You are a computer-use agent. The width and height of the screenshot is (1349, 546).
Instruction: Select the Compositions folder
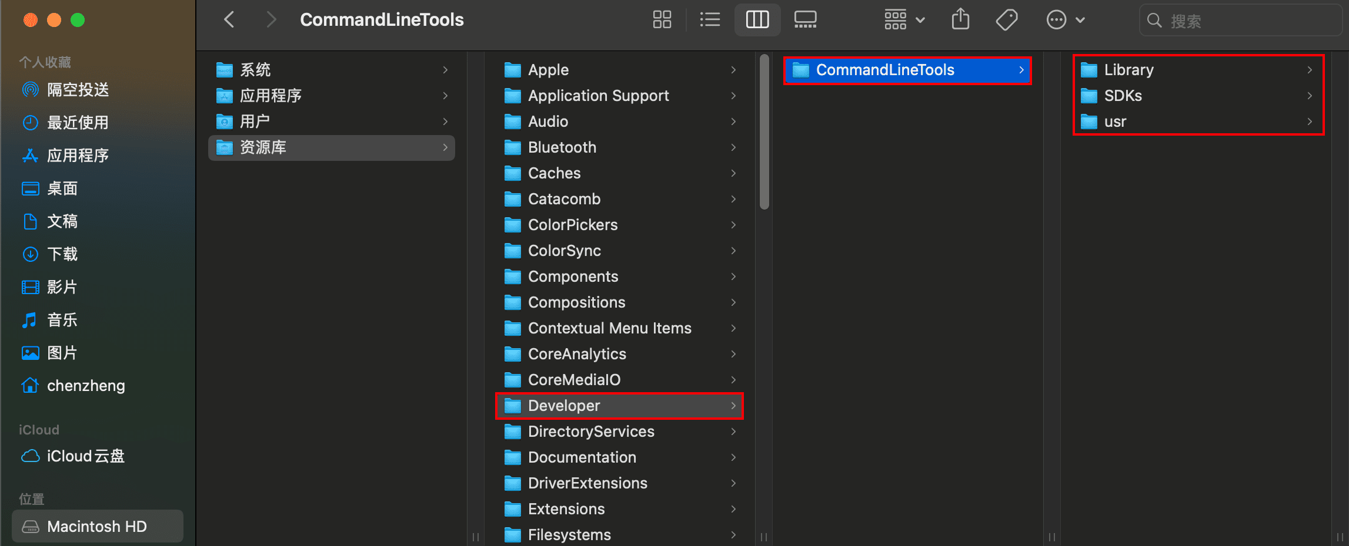620,302
